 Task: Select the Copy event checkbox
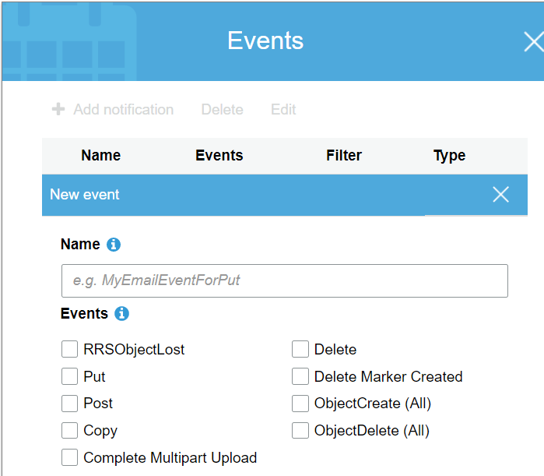69,430
